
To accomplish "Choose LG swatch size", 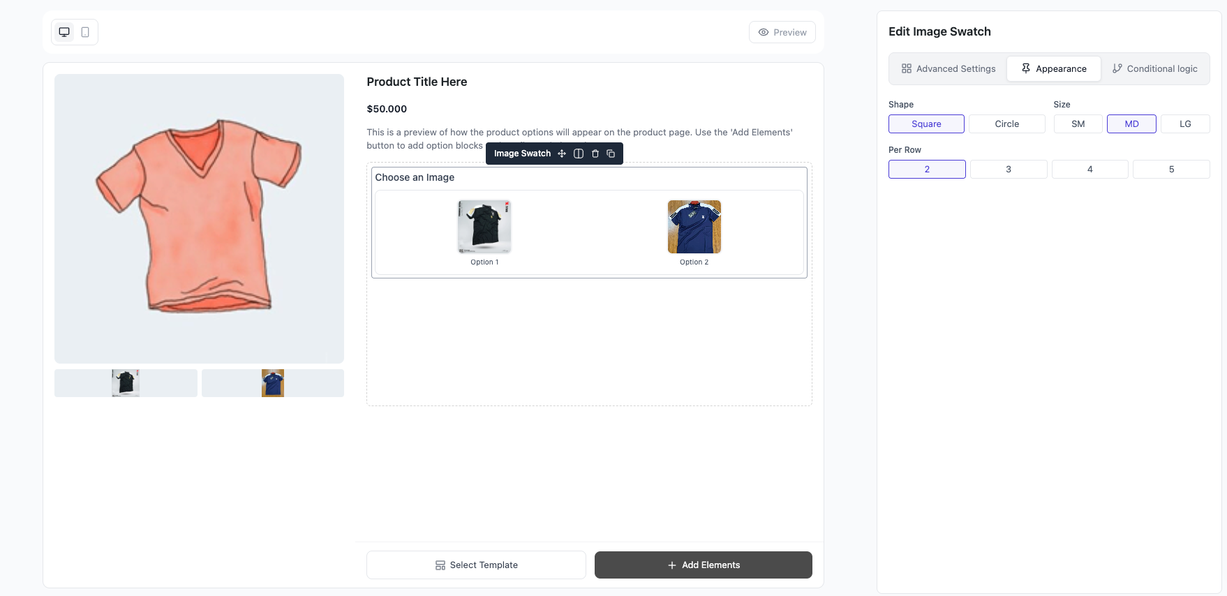I will pos(1185,124).
